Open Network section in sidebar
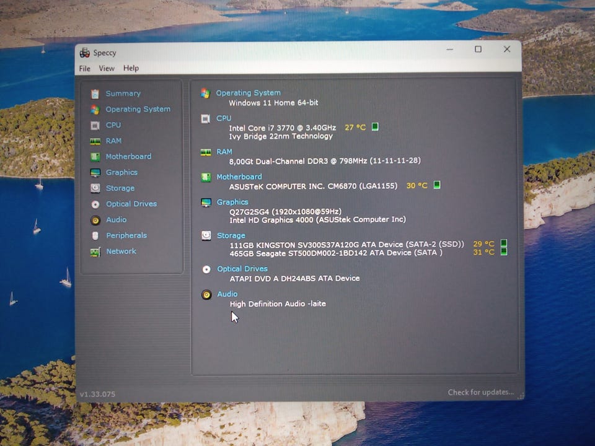 [x=121, y=251]
